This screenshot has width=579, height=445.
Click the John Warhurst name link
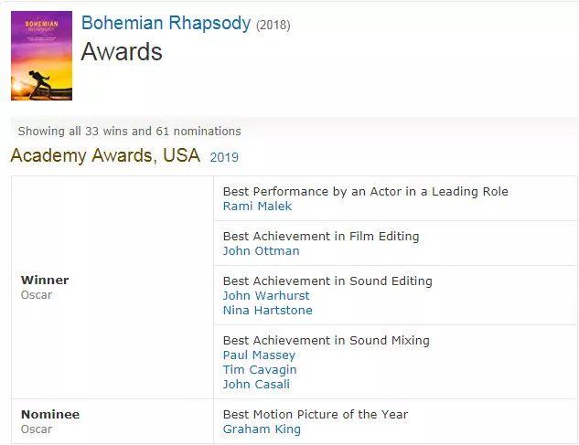pyautogui.click(x=266, y=295)
